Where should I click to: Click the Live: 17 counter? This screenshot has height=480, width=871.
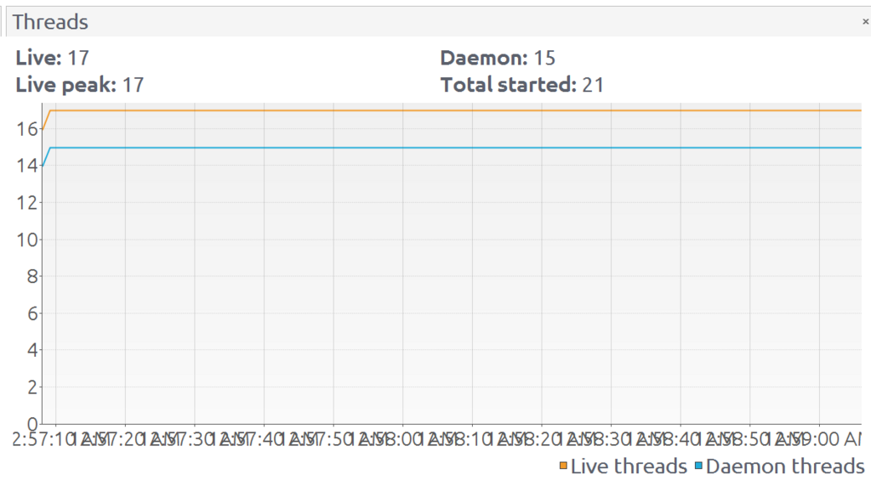click(52, 58)
